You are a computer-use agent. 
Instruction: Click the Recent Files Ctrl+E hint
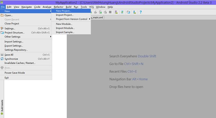pos(123,71)
